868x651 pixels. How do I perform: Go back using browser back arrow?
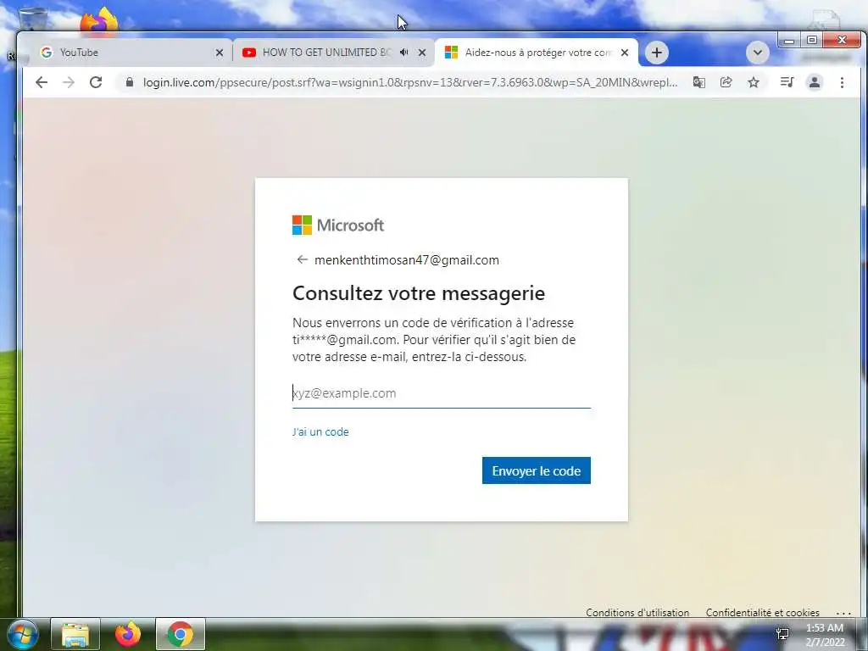(42, 82)
